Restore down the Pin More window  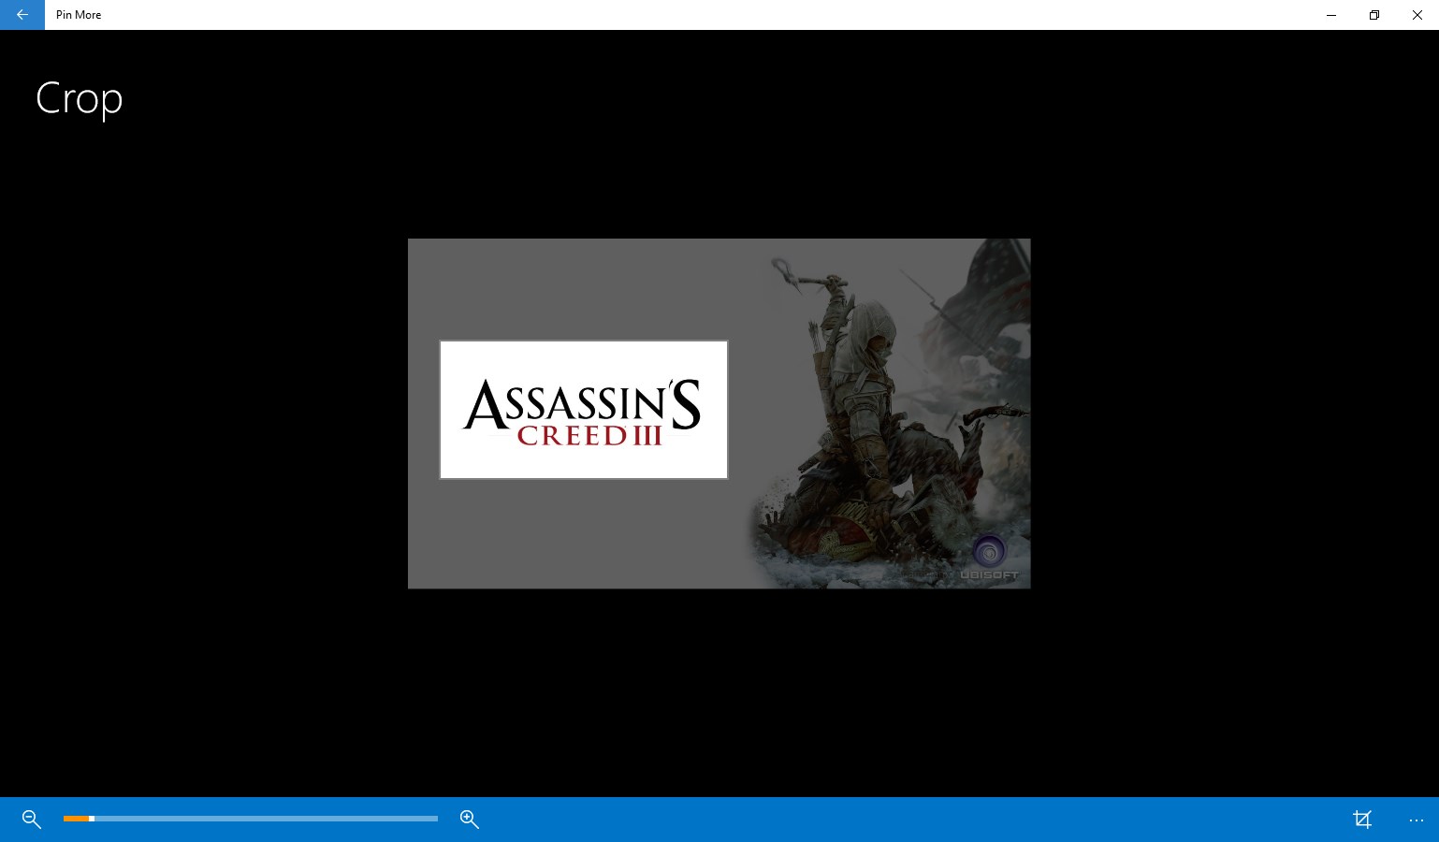click(1374, 15)
